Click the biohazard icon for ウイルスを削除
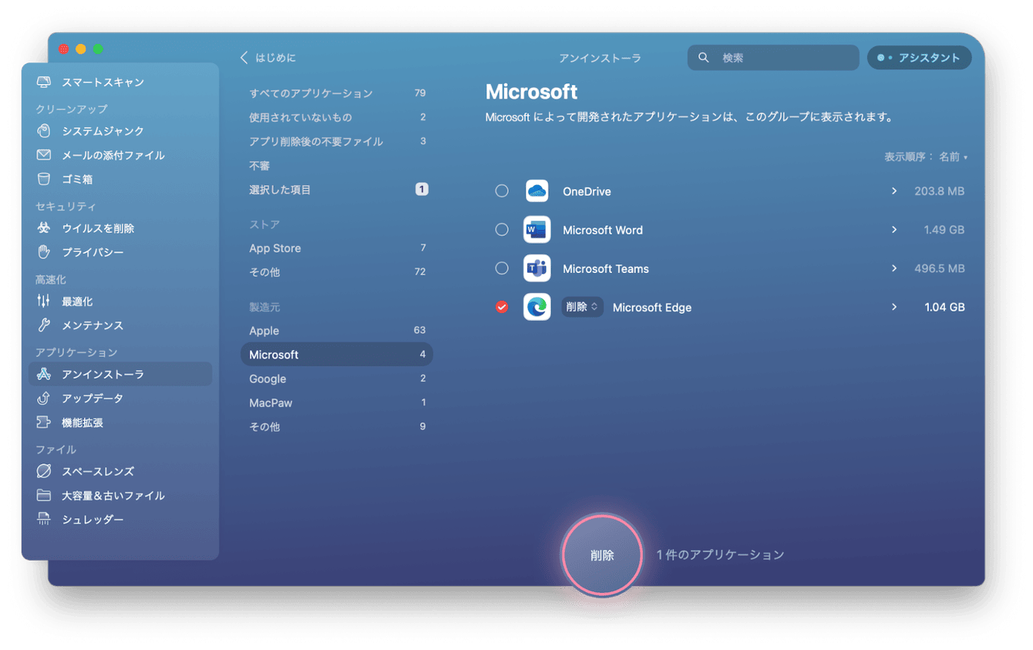 click(44, 228)
